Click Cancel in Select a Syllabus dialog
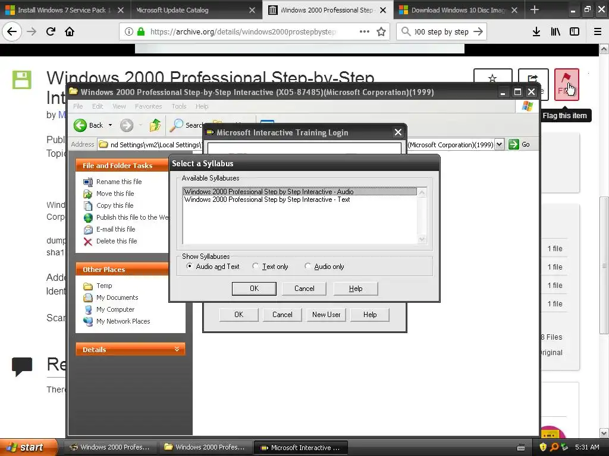Screen dimensions: 609x456 tap(304, 289)
